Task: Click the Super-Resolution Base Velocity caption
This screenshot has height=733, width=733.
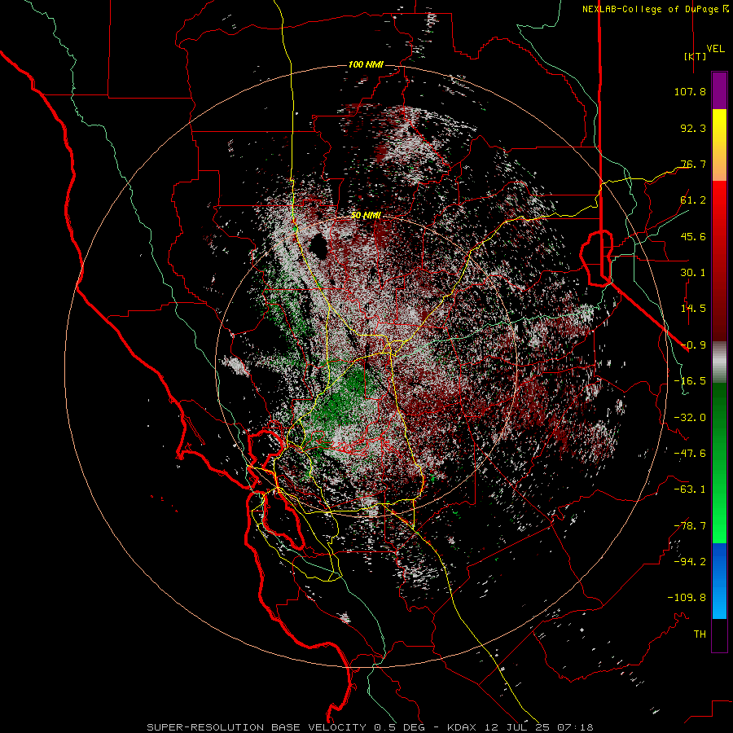Action: [x=370, y=727]
